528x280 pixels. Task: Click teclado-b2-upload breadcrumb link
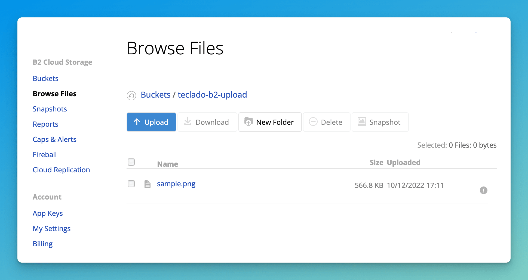click(212, 95)
